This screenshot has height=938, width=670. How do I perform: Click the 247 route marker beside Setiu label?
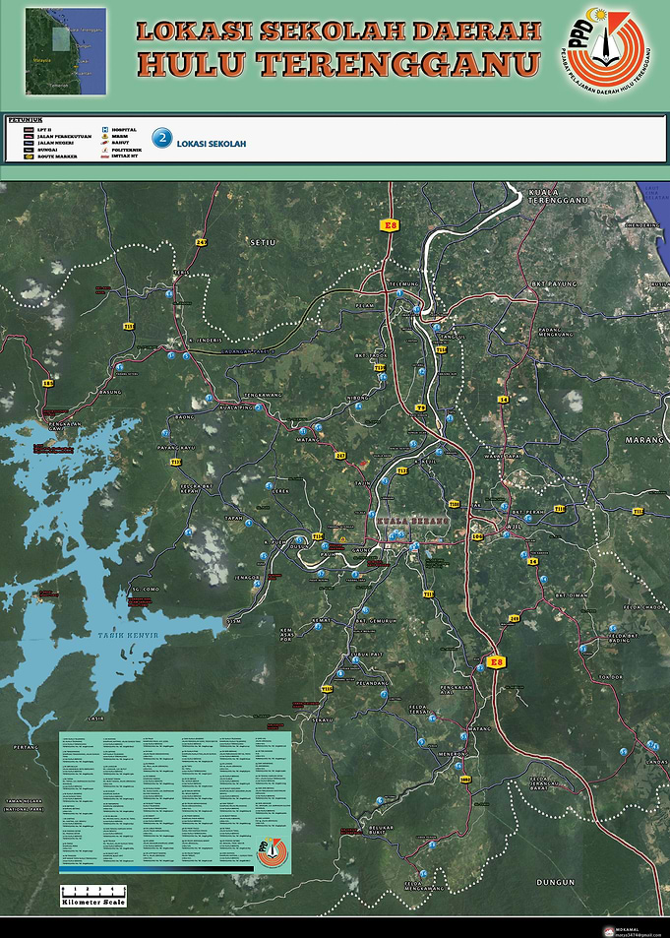click(201, 242)
